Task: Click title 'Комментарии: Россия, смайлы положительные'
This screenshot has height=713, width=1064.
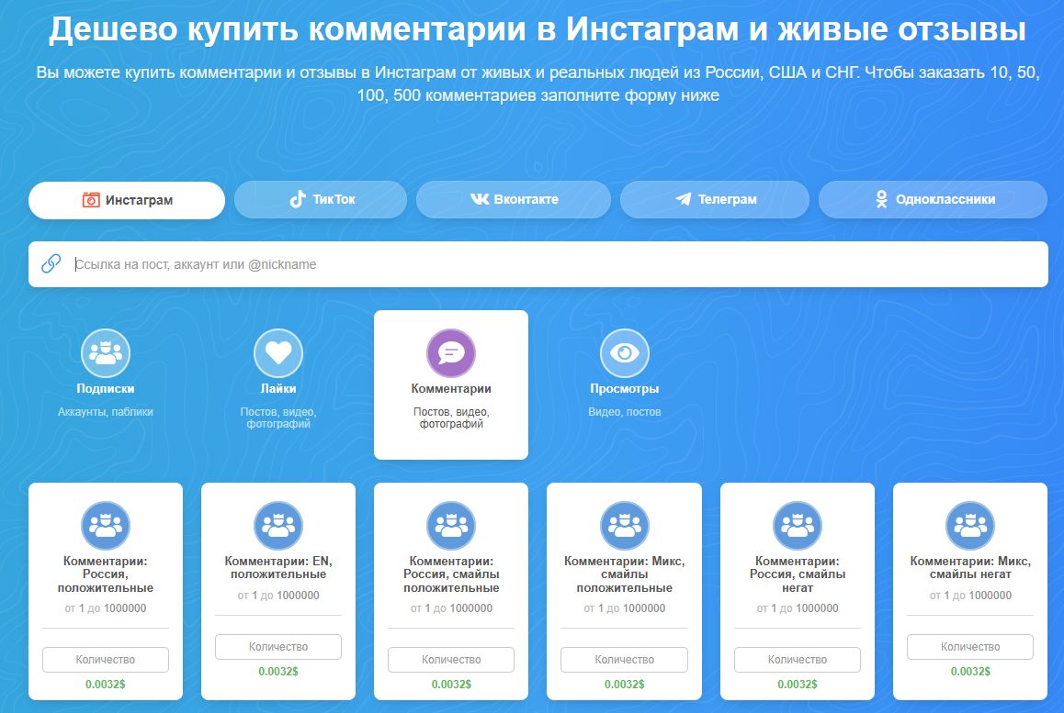Action: coord(451,574)
